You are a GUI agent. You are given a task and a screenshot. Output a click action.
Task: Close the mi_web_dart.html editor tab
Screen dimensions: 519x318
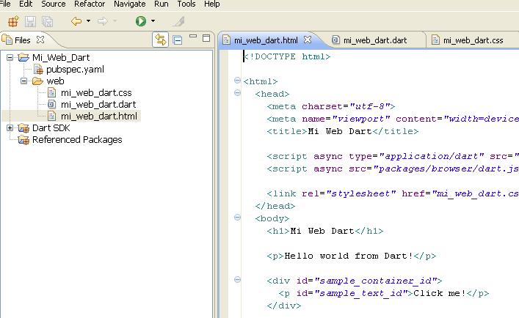tap(308, 40)
